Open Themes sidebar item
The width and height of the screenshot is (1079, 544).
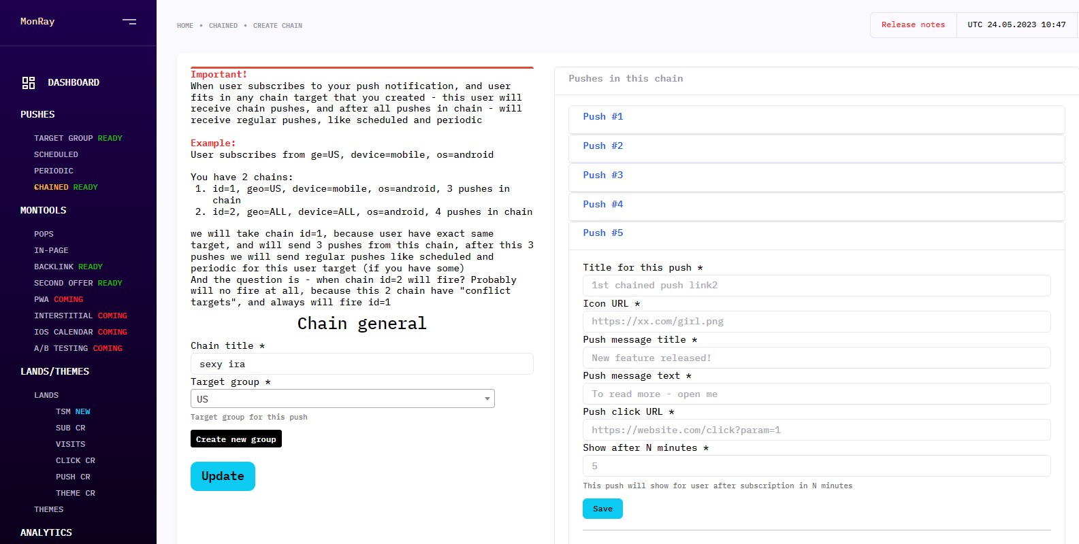click(x=48, y=509)
